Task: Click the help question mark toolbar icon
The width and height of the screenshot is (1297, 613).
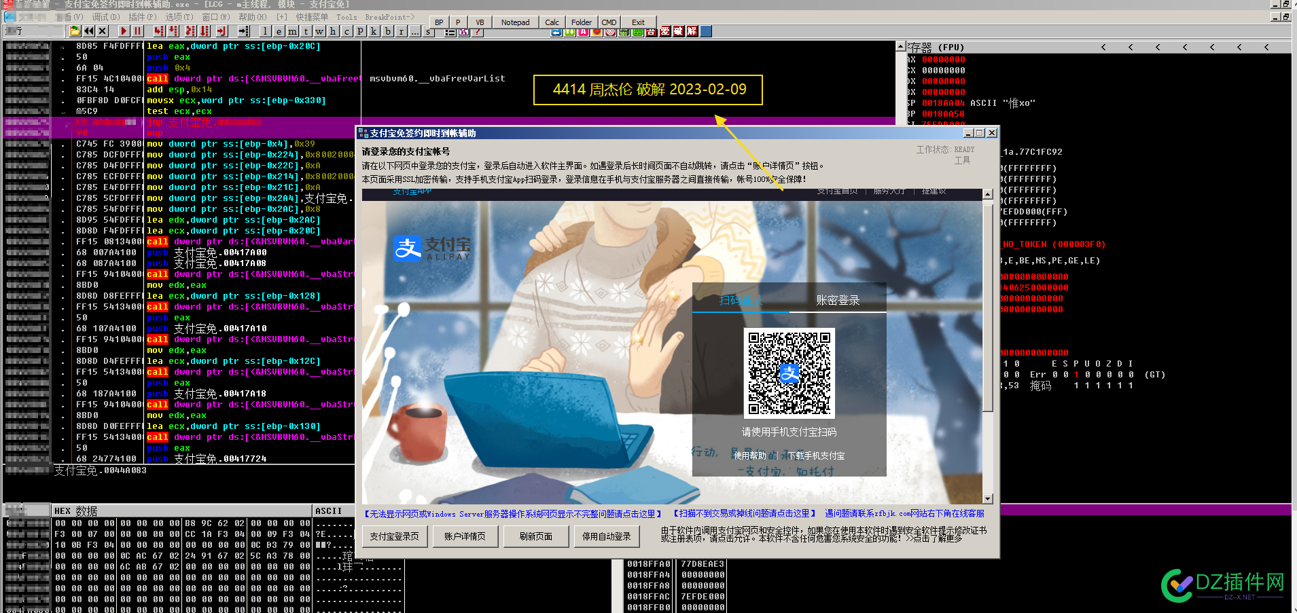Action: coord(478,31)
